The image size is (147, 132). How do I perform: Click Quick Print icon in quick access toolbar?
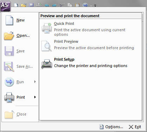click(x=39, y=5)
